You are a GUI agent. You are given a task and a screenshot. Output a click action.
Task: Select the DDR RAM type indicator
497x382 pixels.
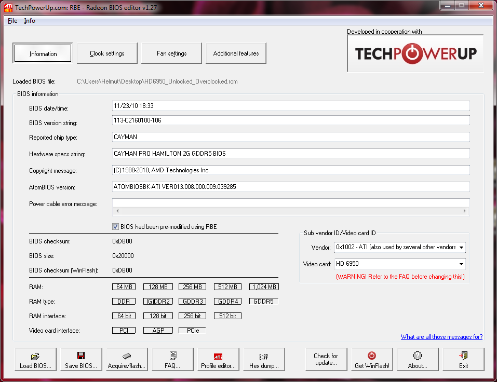pos(124,301)
